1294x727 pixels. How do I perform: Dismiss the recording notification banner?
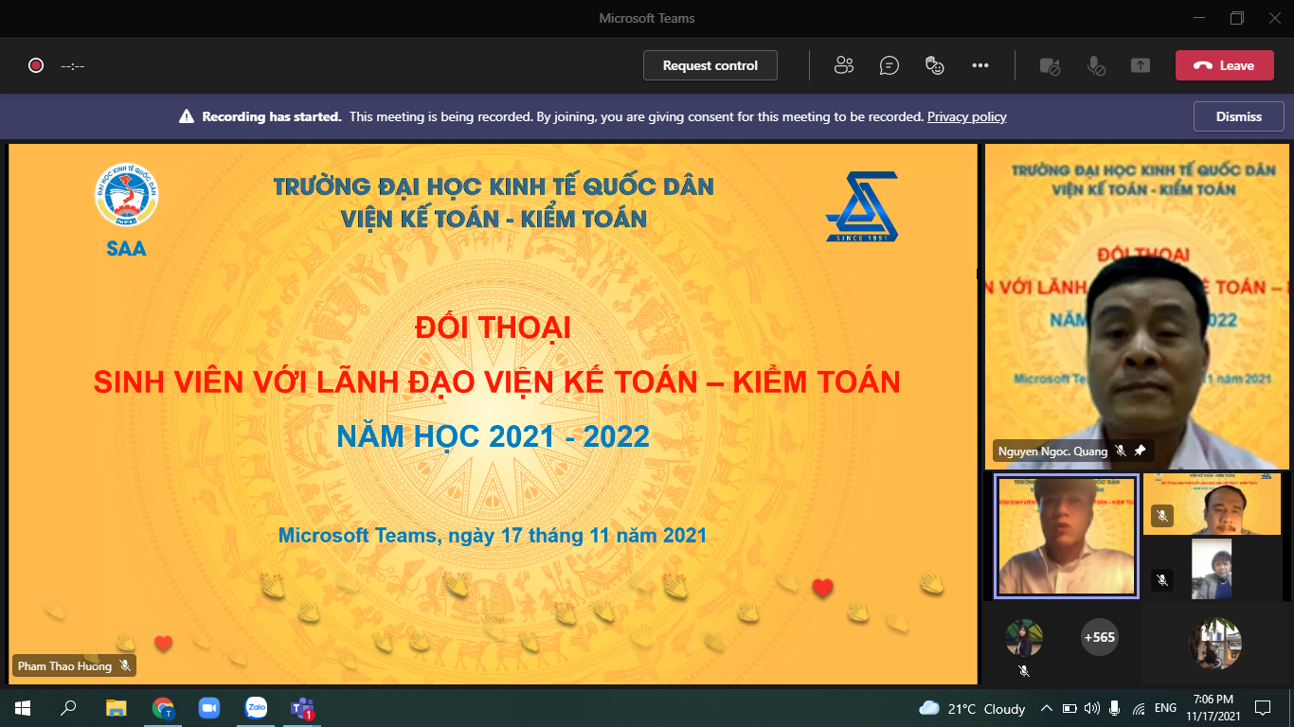coord(1239,116)
